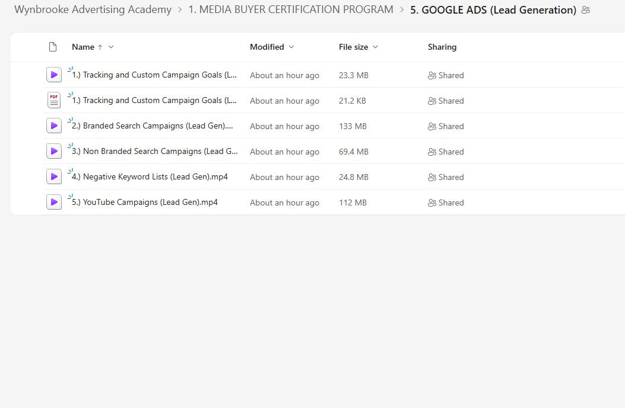Click the blue shared arrow badge on YouTube Campaigns
The width and height of the screenshot is (625, 408).
71,196
